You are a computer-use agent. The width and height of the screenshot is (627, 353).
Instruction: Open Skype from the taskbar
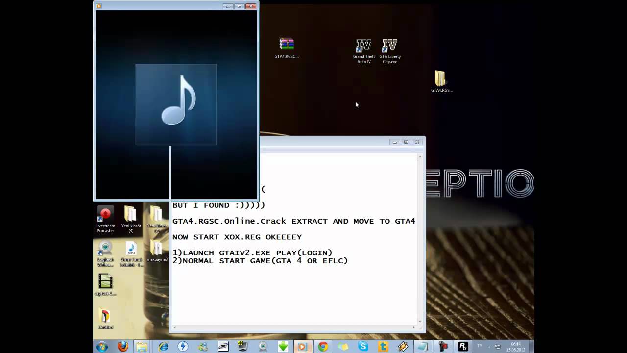[363, 347]
